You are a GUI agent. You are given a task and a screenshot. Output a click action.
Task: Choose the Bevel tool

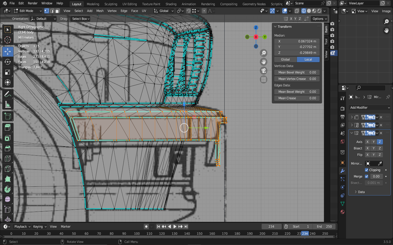tap(8, 148)
